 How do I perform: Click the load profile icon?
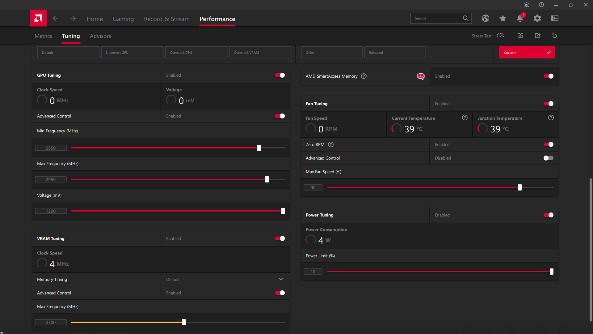[x=520, y=36]
